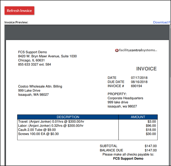Click the date value 07/17/2018
171x166 pixels.
click(x=139, y=78)
